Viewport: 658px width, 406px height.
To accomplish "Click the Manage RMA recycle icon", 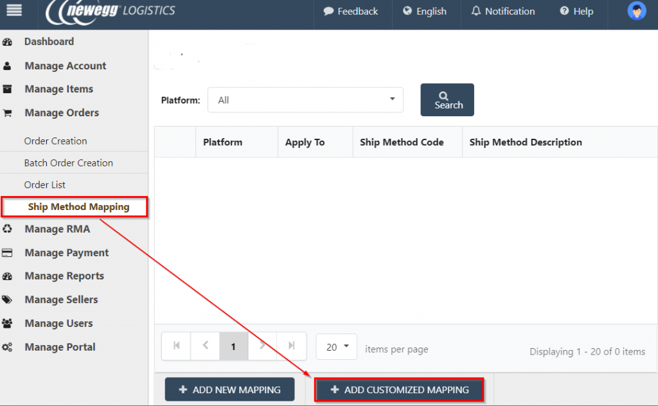I will 9,229.
